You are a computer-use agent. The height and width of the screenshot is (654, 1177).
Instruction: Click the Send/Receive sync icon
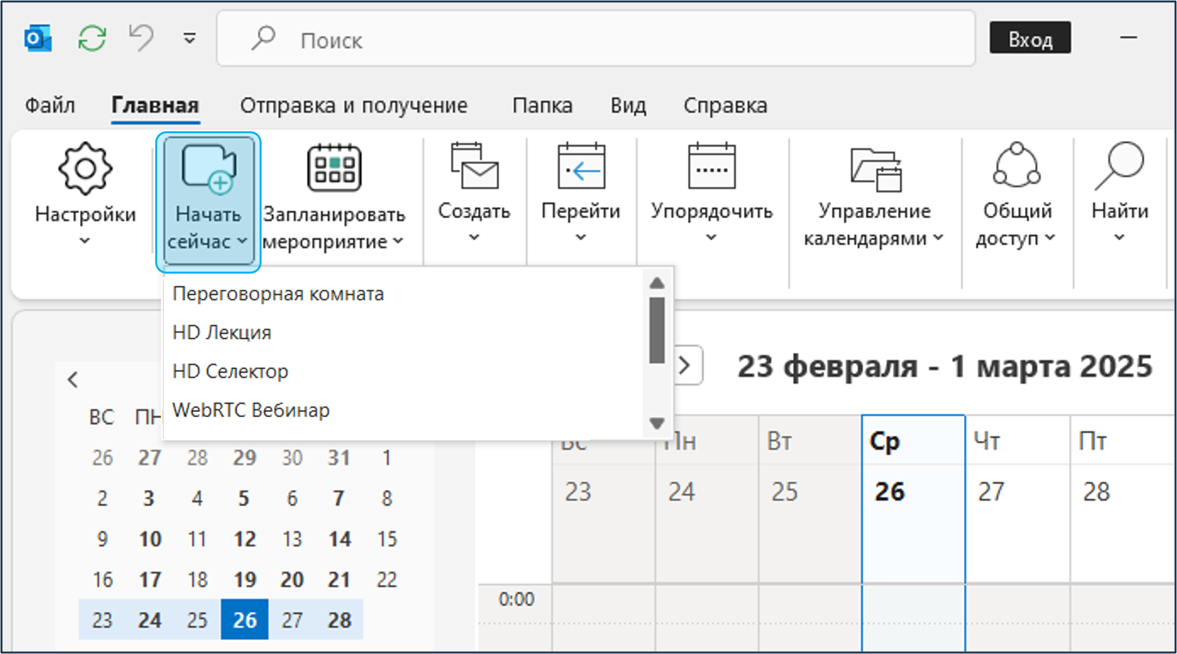click(92, 39)
